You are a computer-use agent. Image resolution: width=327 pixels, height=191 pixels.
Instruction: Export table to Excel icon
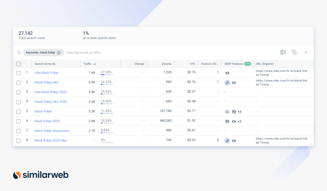283,52
